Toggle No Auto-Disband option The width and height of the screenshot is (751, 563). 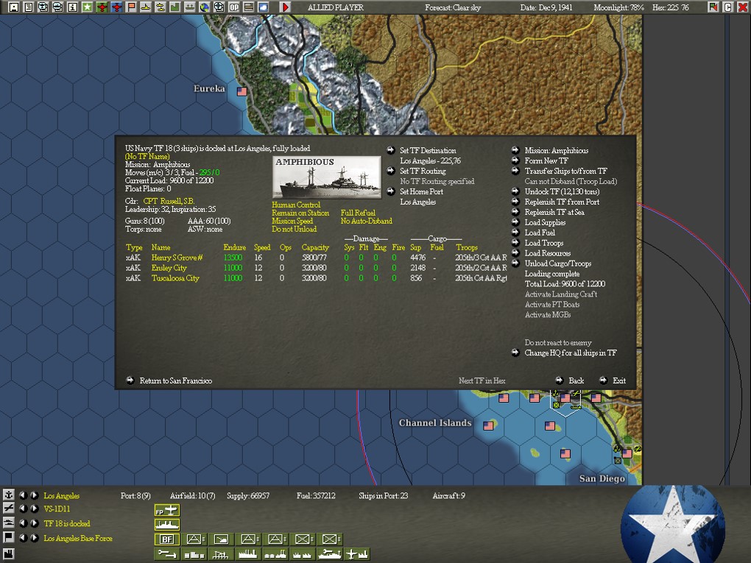pyautogui.click(x=367, y=222)
